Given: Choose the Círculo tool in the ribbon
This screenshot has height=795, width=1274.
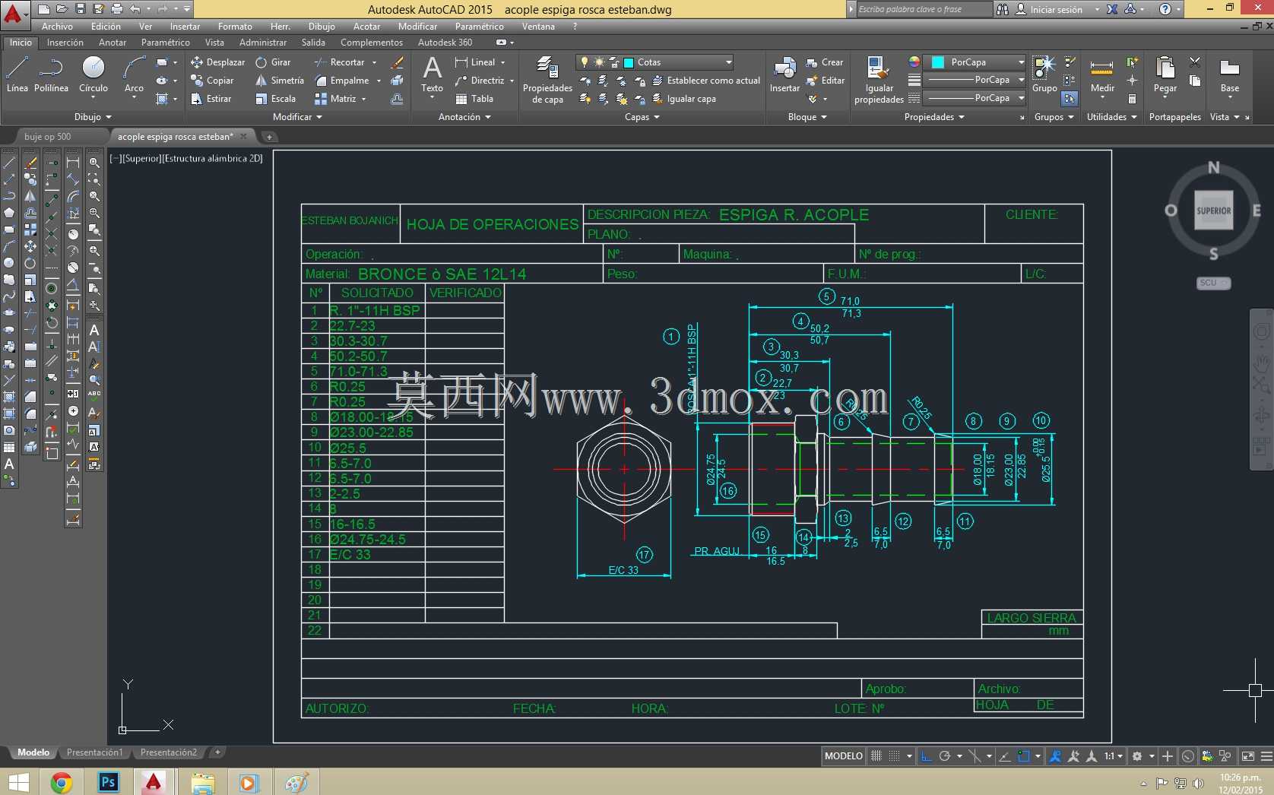Looking at the screenshot, I should coord(93,74).
